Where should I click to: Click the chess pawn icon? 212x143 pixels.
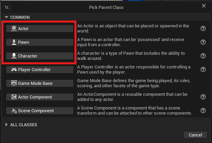[14, 42]
